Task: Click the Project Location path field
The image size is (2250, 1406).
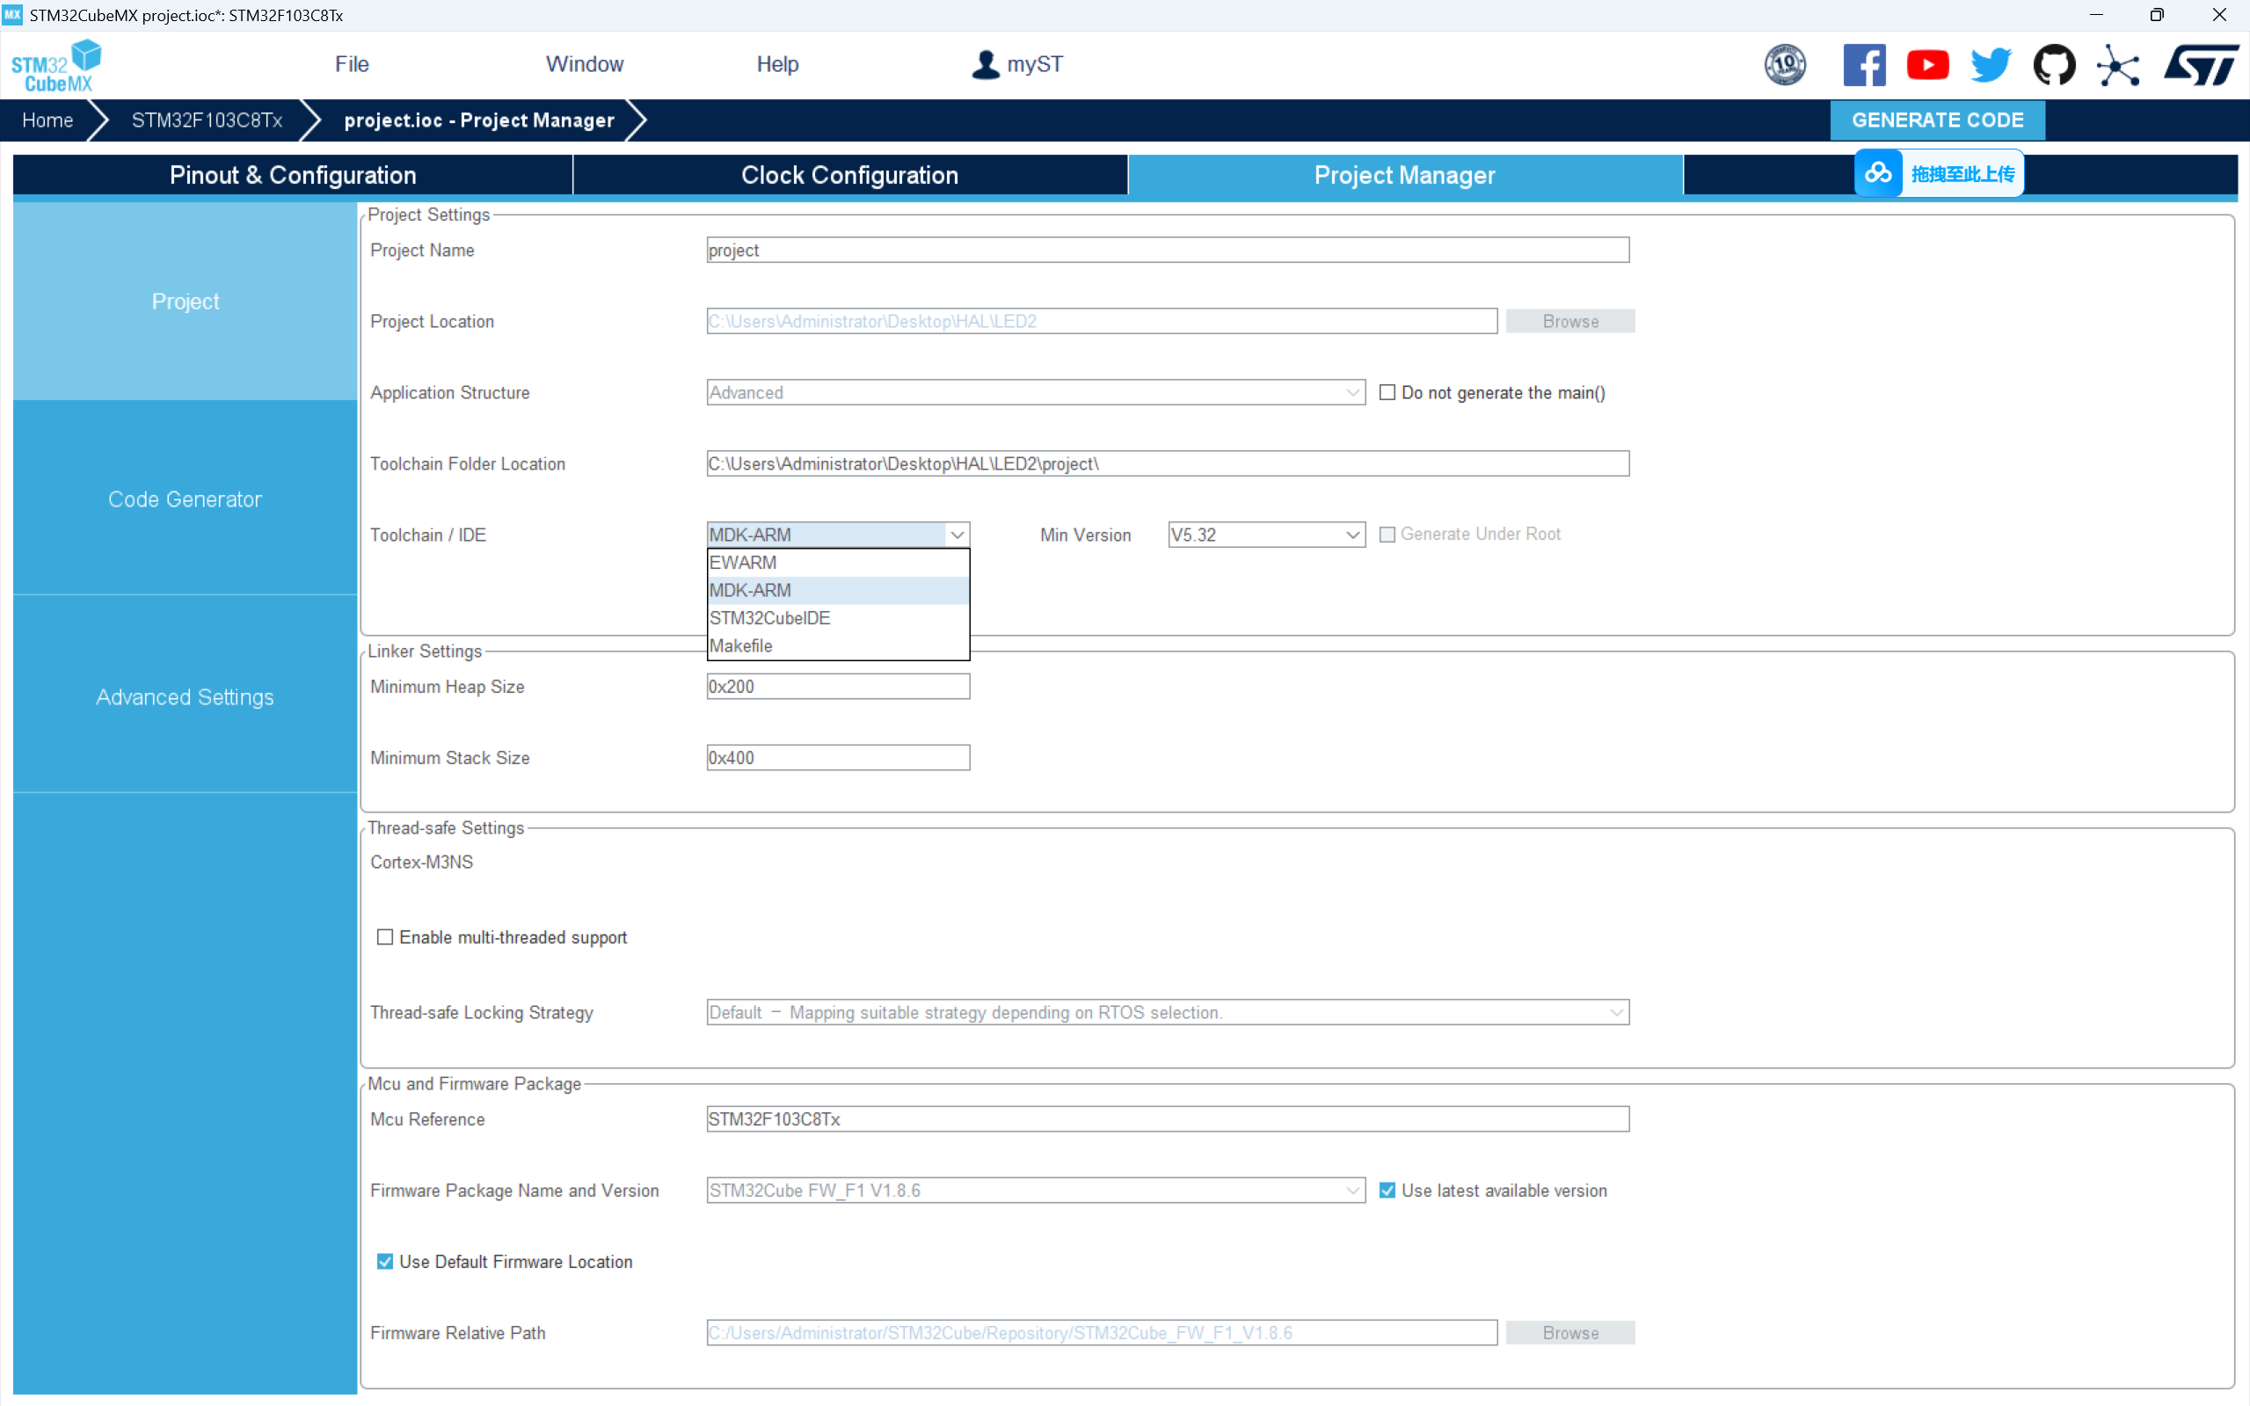Action: coord(1102,321)
